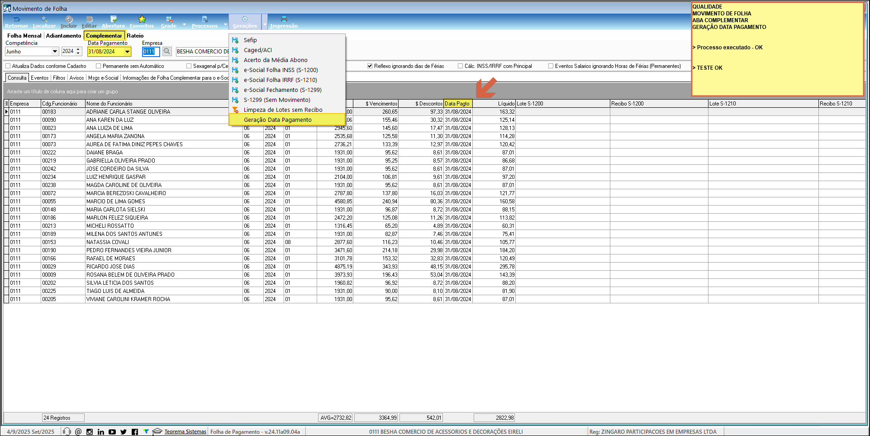Open the Eventos sub-tab

40,78
